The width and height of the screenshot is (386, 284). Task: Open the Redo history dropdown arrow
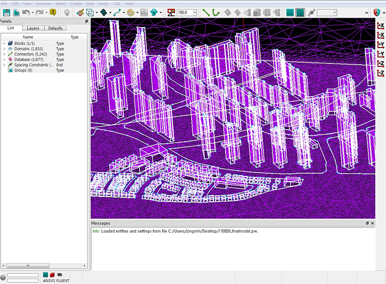coord(46,13)
